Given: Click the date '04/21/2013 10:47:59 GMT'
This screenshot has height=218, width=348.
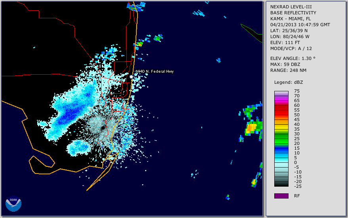Looking at the screenshot, I should tap(300, 25).
